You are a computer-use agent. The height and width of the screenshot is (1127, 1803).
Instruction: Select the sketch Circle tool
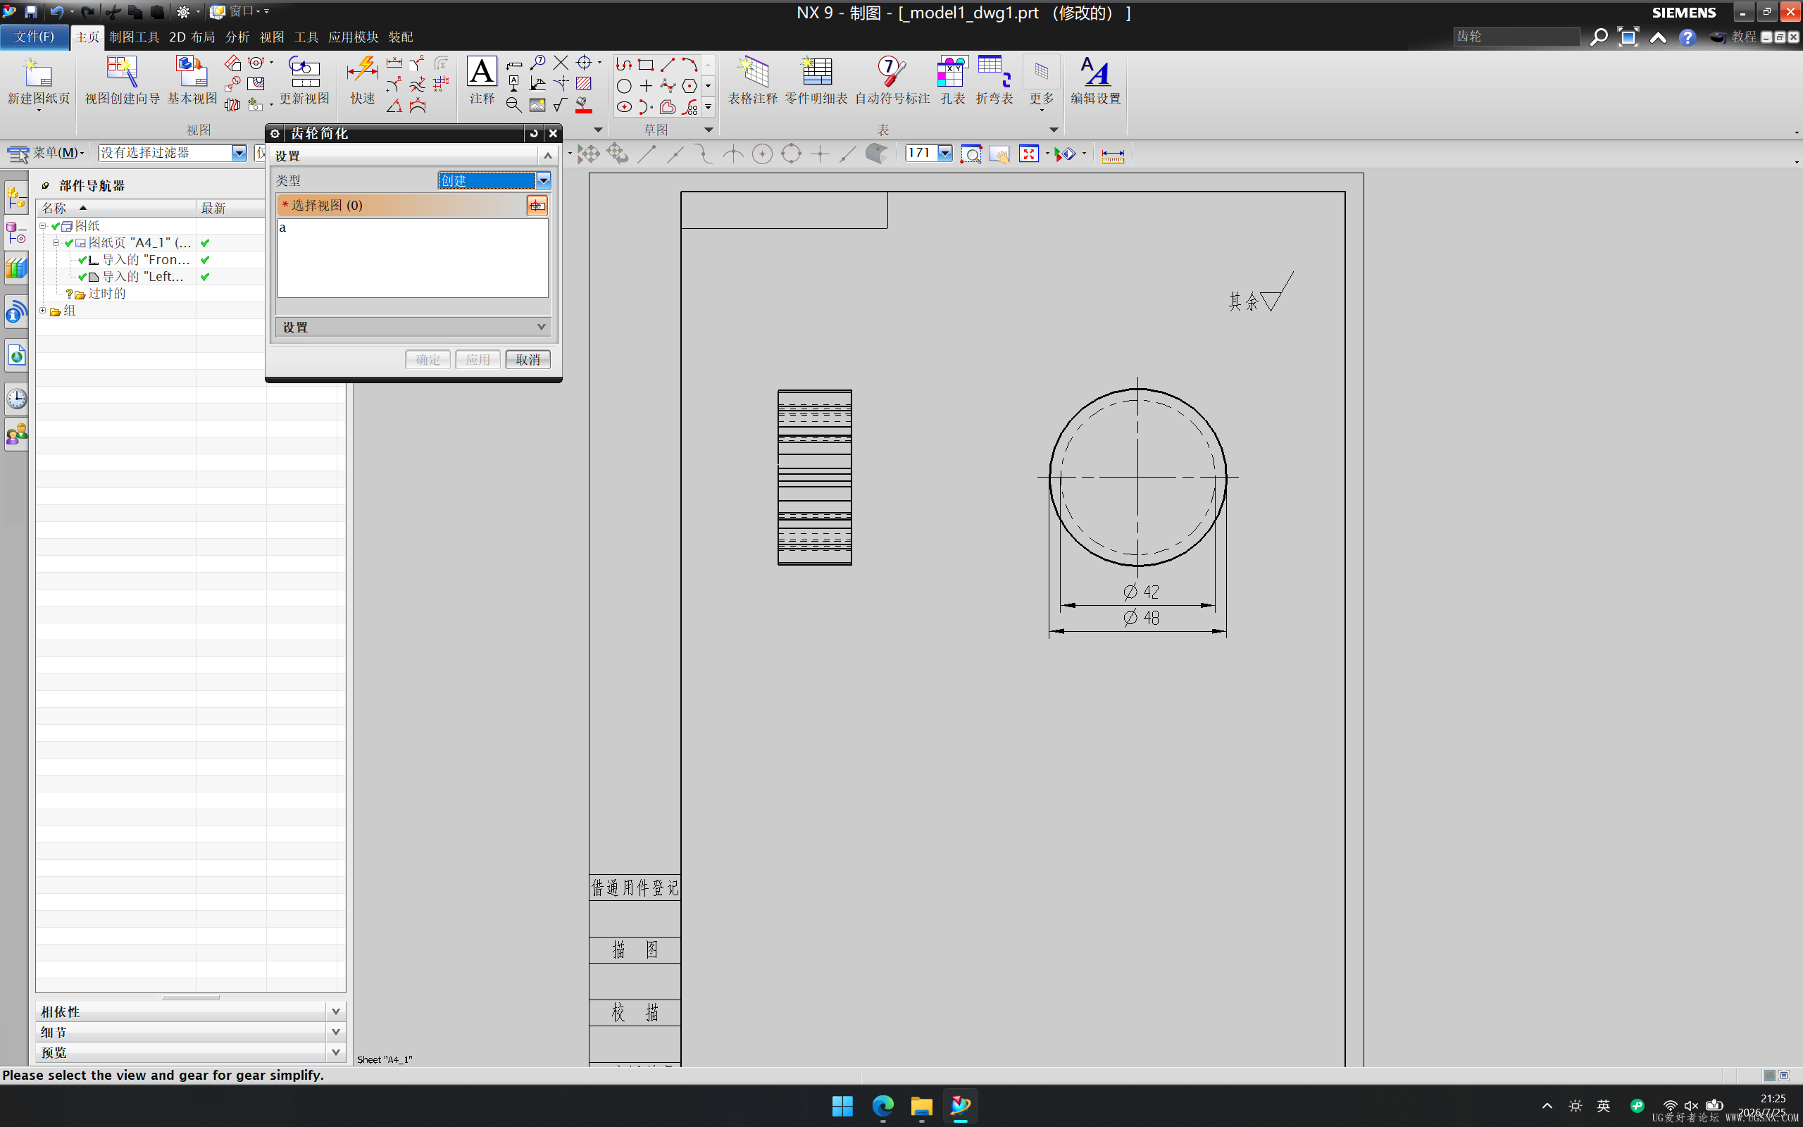624,87
